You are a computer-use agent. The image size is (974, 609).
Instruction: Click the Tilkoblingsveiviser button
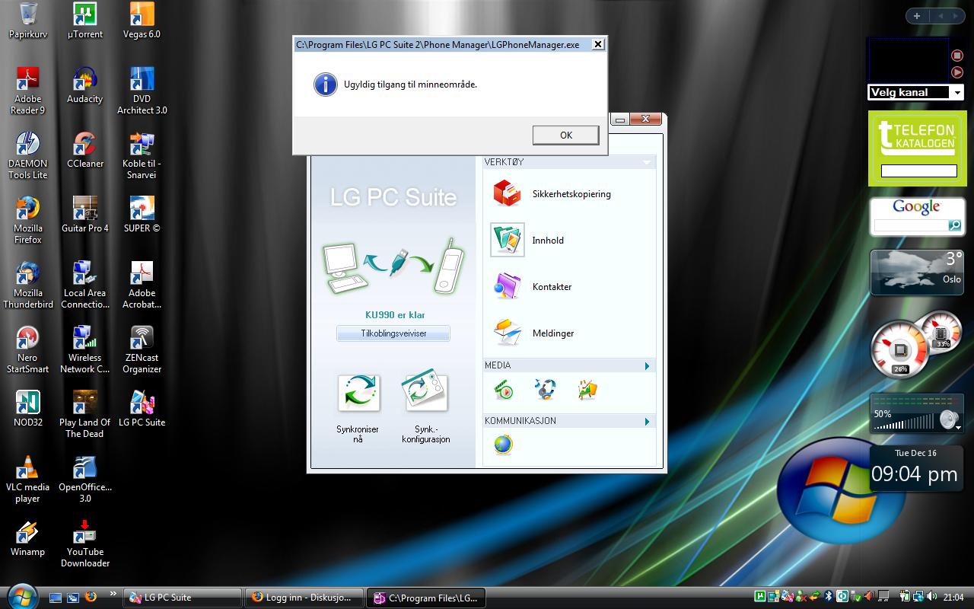(x=393, y=333)
